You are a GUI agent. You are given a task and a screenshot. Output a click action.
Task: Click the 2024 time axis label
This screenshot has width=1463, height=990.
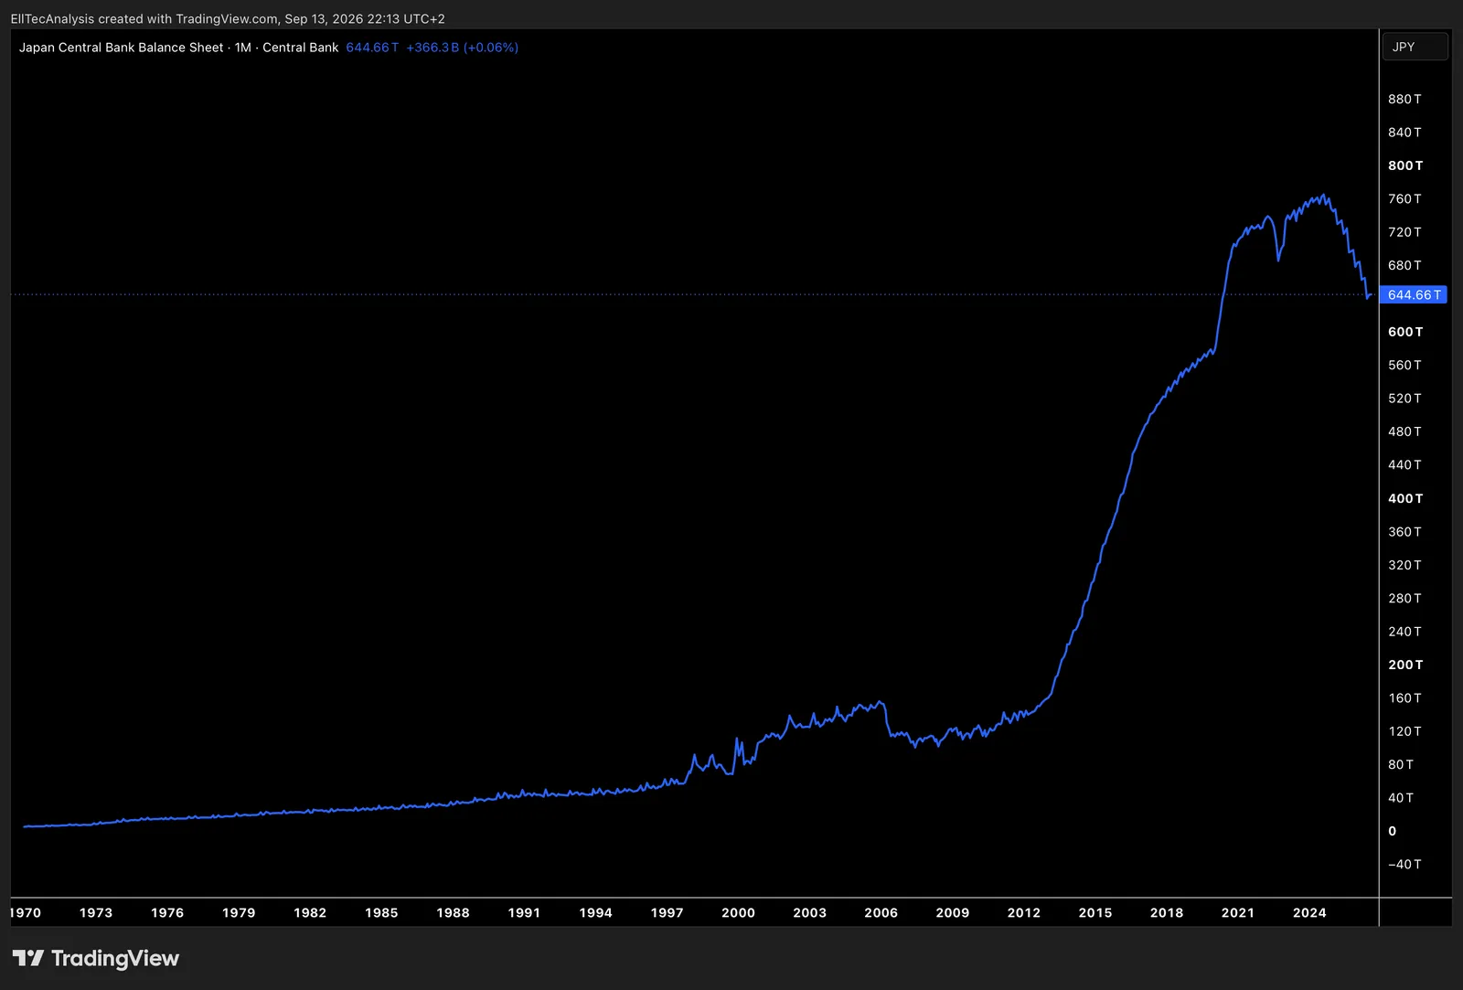(x=1308, y=912)
